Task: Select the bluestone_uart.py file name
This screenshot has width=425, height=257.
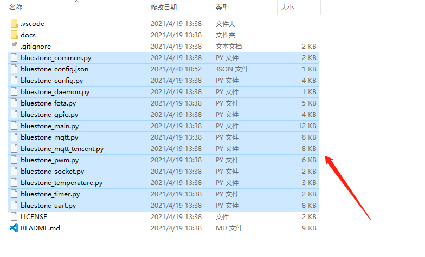Action: (x=48, y=206)
